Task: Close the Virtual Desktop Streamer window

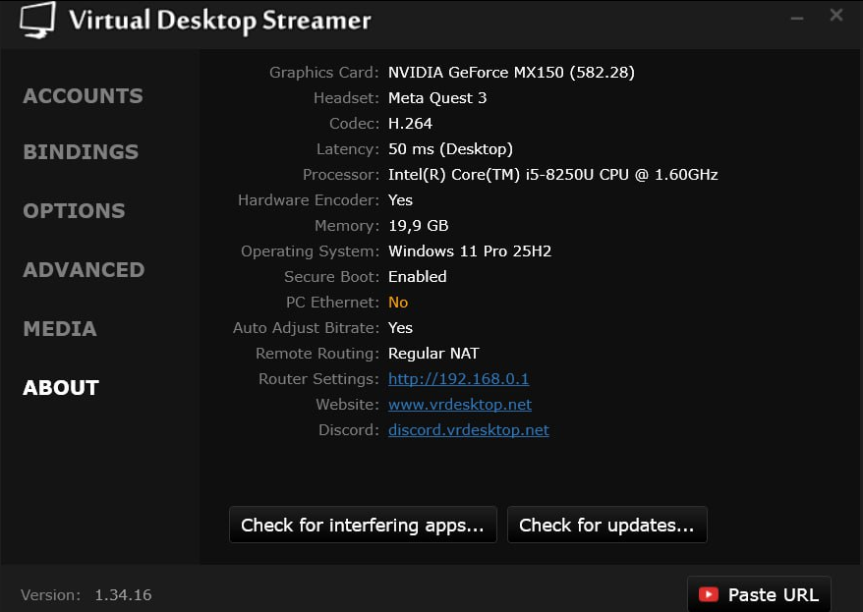Action: pos(836,15)
